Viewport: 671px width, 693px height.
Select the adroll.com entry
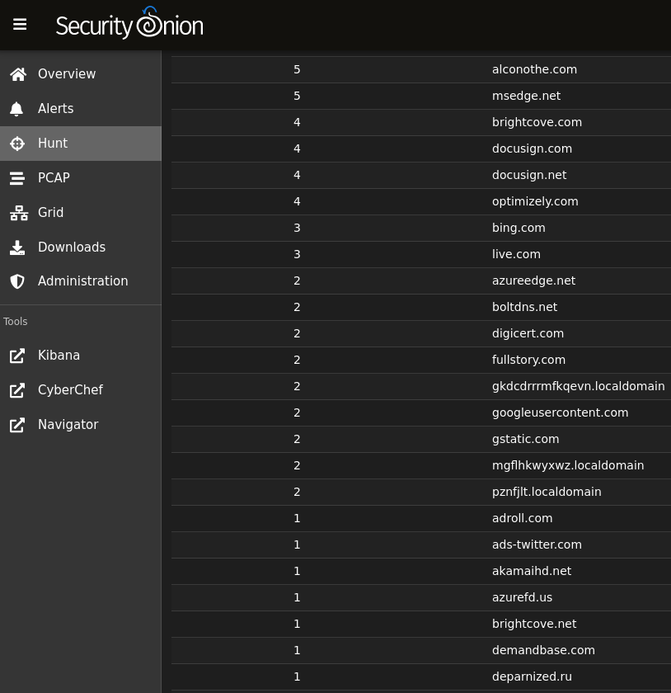(522, 518)
